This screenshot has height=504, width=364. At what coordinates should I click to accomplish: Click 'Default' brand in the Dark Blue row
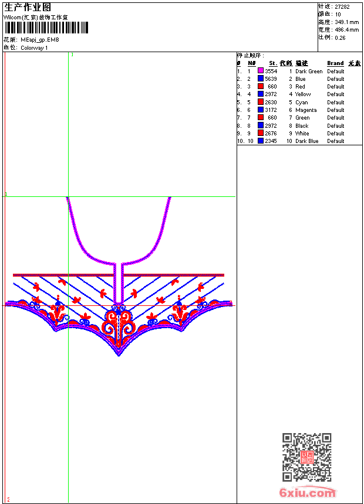coord(336,141)
